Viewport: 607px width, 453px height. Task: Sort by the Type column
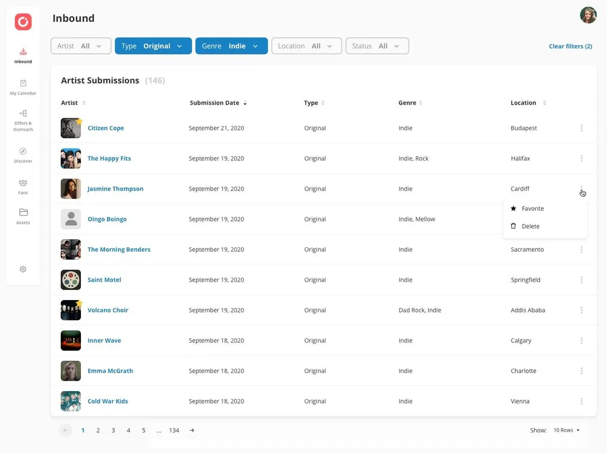tap(314, 103)
